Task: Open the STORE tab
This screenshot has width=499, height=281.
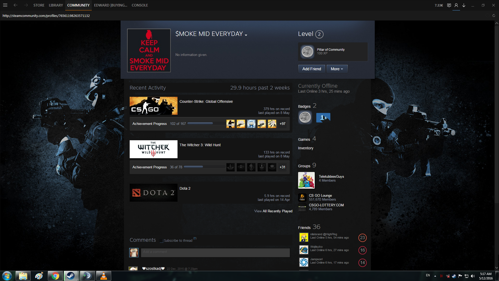Action: point(39,5)
